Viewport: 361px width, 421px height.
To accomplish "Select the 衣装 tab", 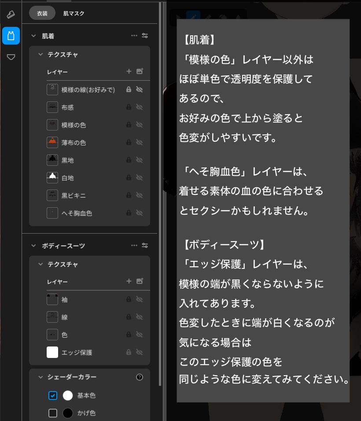I will pos(42,14).
